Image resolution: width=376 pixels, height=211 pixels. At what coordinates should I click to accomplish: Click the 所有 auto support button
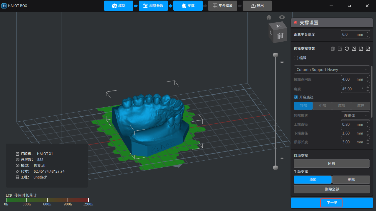[332, 164]
